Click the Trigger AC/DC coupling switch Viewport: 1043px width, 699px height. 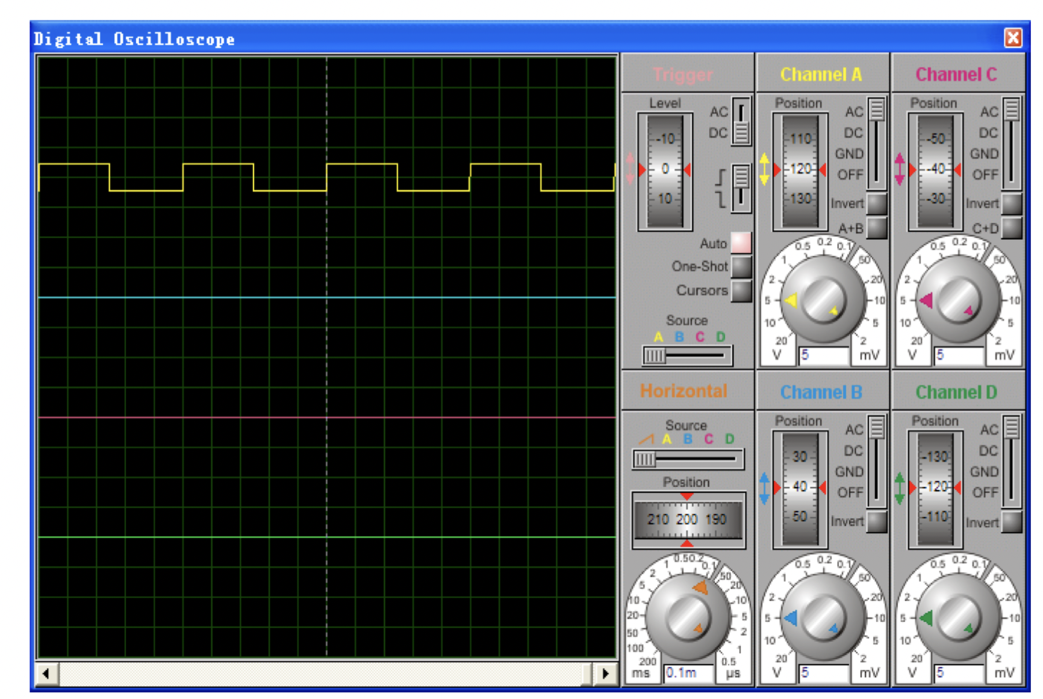pyautogui.click(x=741, y=122)
